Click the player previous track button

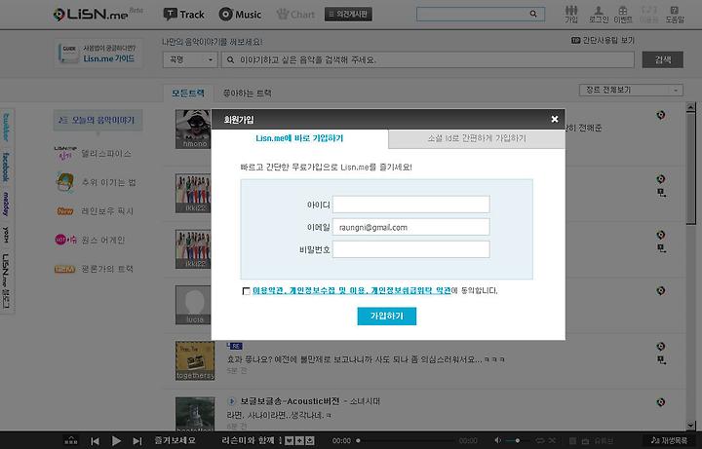coord(95,441)
